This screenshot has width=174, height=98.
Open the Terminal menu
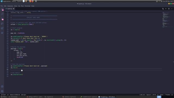click(x=27, y=6)
